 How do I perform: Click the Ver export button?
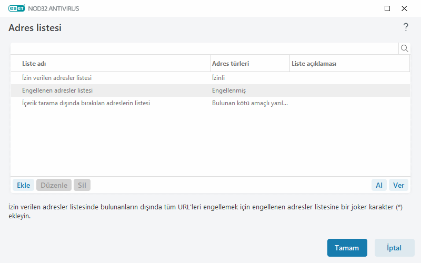[398, 185]
